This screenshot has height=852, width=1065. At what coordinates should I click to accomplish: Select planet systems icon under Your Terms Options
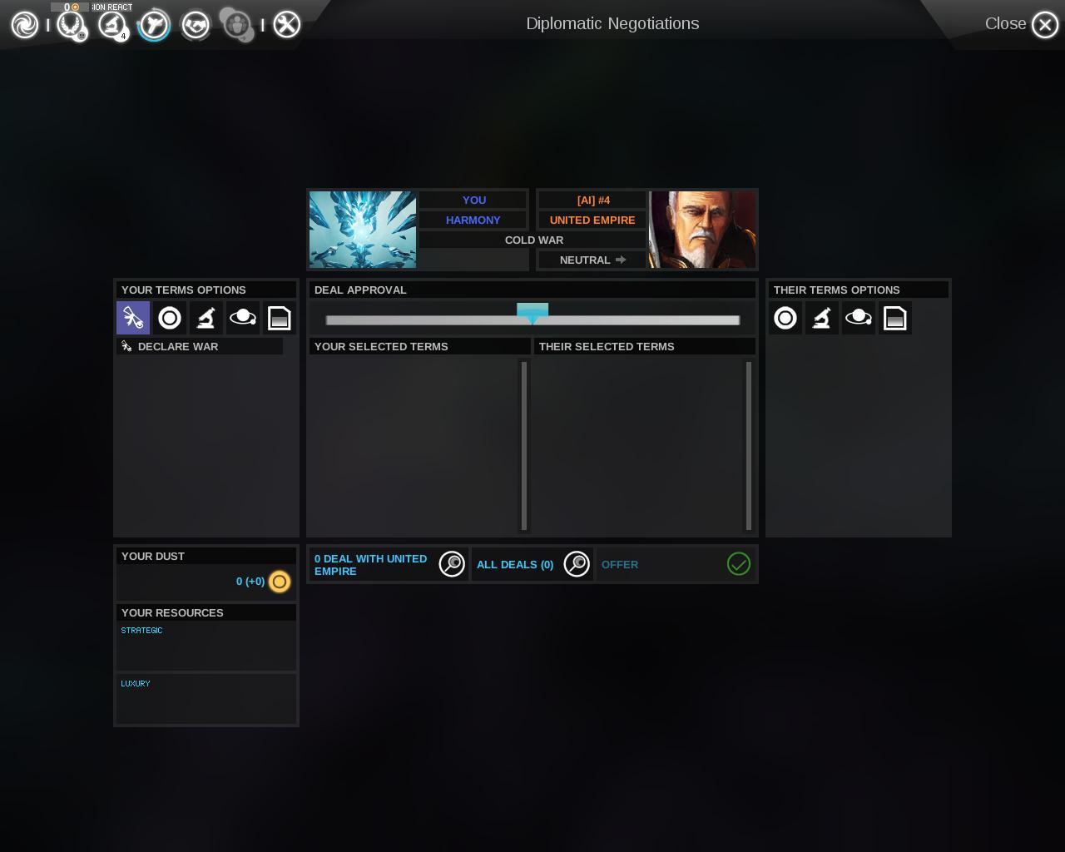[243, 318]
